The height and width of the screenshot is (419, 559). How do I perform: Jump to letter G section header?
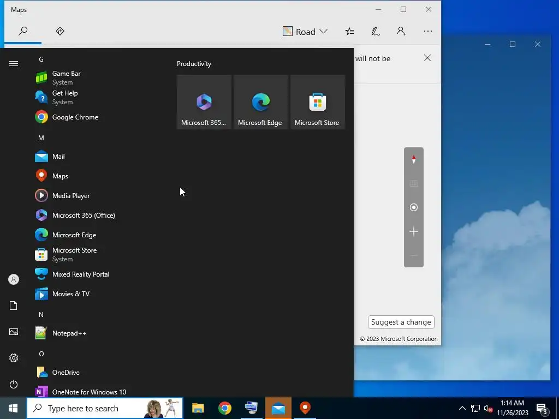[x=41, y=59]
